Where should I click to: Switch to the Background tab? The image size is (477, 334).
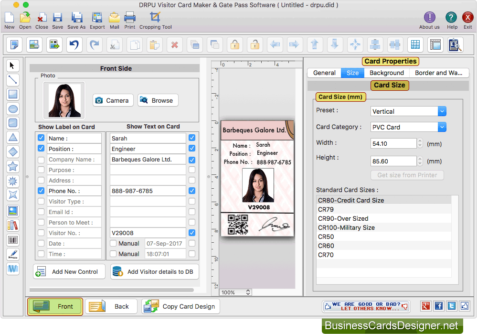click(387, 73)
